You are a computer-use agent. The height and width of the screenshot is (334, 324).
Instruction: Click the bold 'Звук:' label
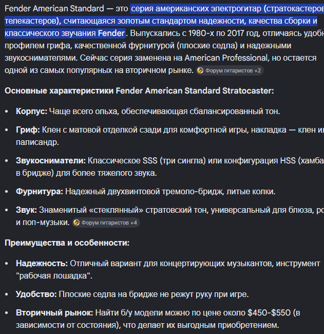tap(26, 210)
